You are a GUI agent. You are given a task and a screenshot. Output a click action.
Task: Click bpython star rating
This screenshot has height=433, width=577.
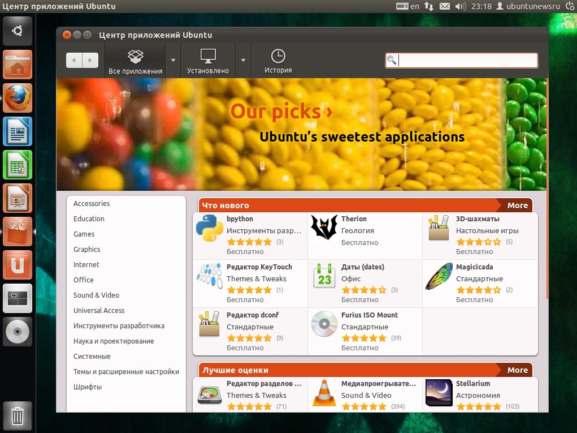249,242
